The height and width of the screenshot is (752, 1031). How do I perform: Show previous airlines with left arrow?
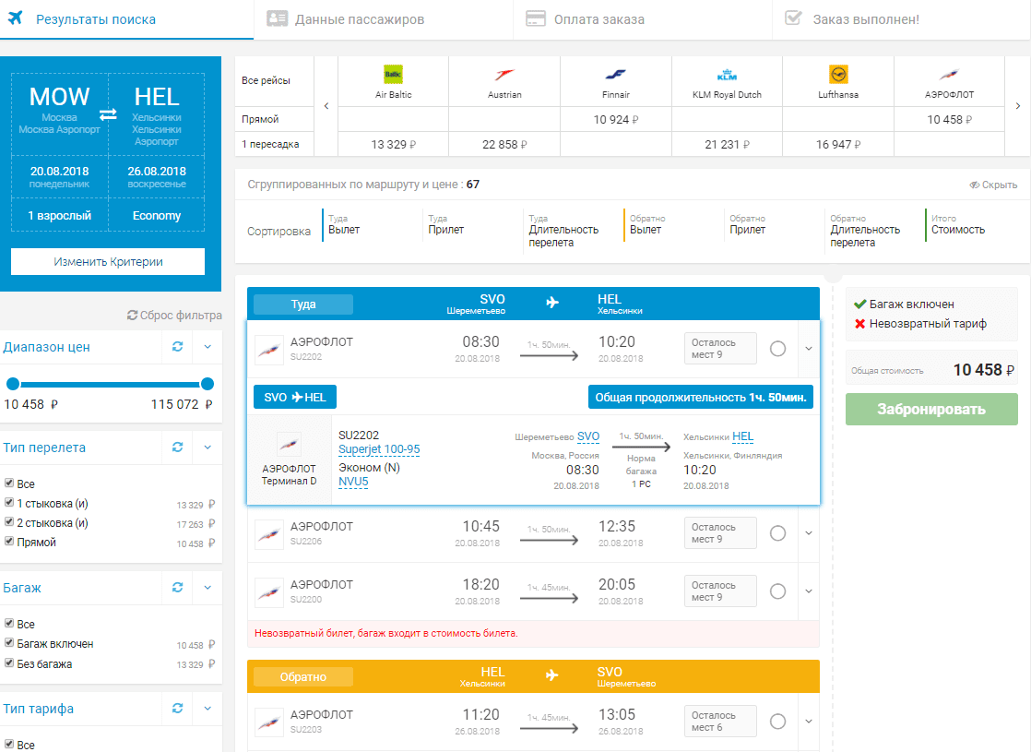pos(326,106)
